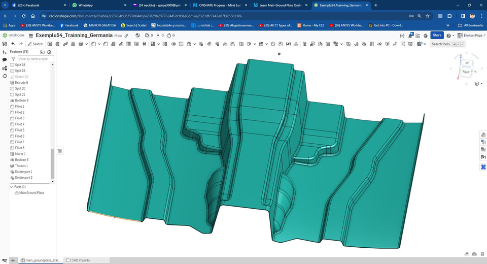Viewport: 487px width, 264px height.
Task: Select the Sketch tool
Action: [x=35, y=44]
